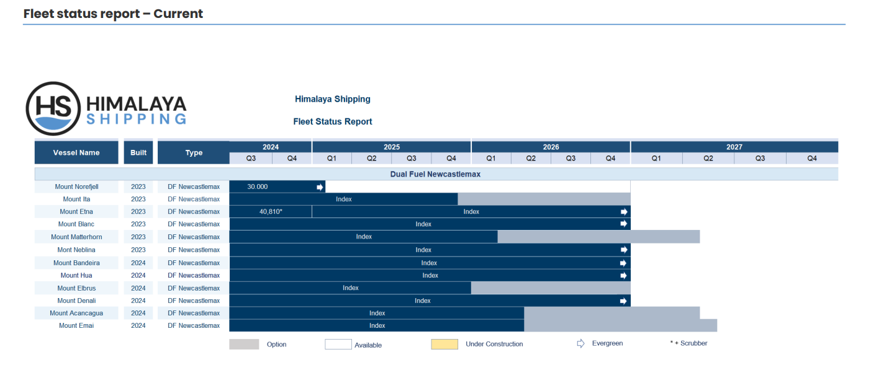Click DF Newcastlemax type in Mount Emai row

tap(194, 325)
